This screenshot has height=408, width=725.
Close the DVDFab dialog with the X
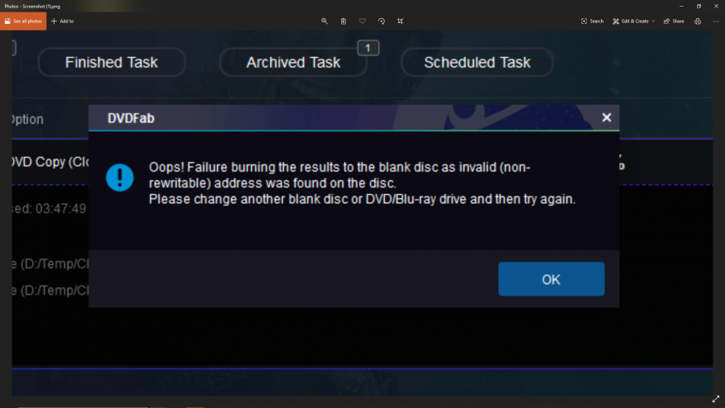pyautogui.click(x=607, y=117)
